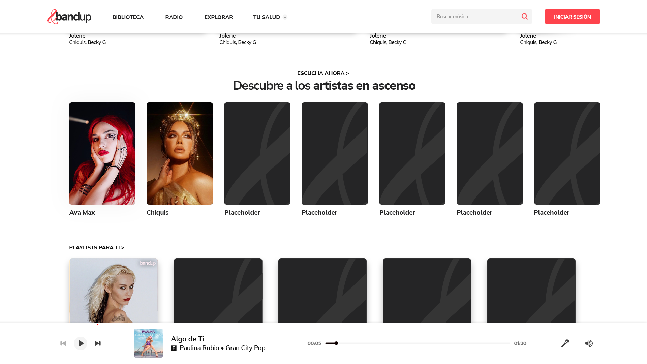Viewport: 647px width, 364px height.
Task: Click the Ava Max artist name
Action: [x=82, y=213]
